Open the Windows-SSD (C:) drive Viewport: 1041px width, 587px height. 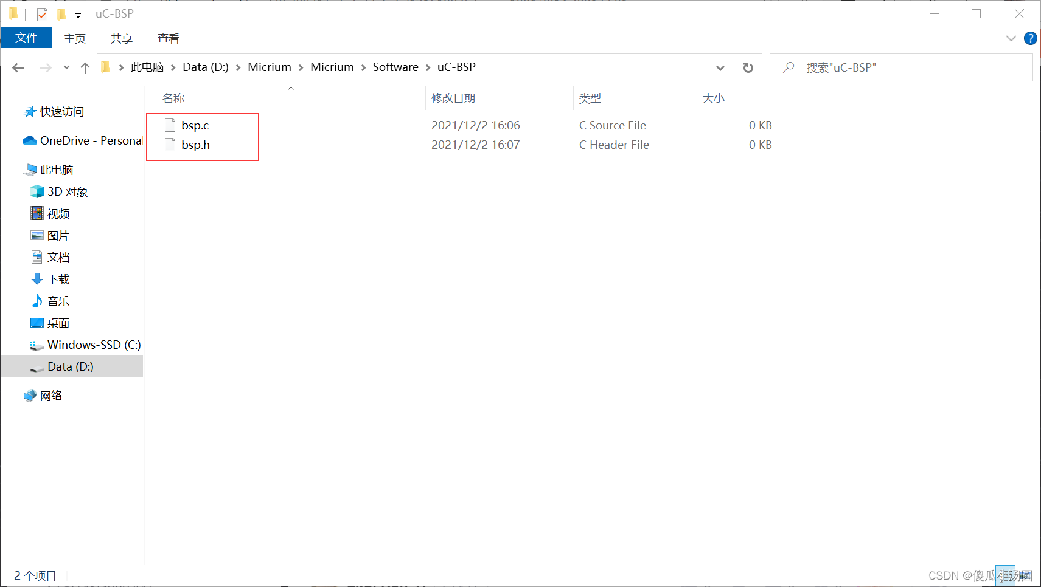[x=94, y=345]
